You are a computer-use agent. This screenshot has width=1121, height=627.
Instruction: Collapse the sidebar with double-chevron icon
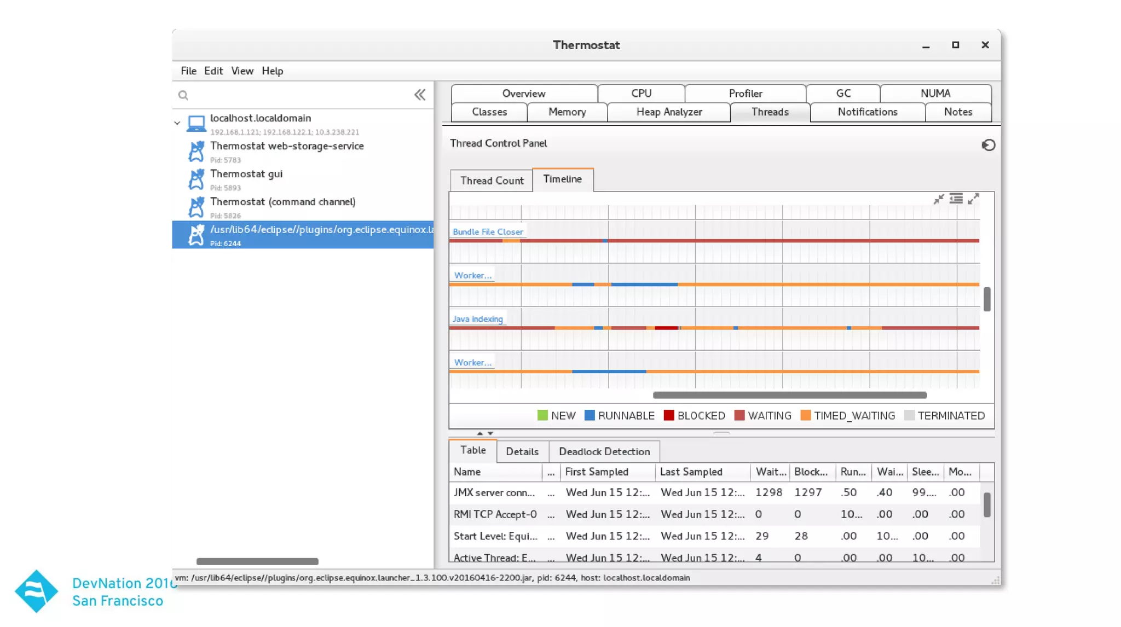click(420, 95)
